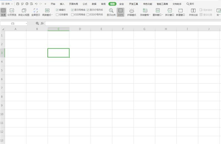Enable Print Gridlines (打印网格线) checkbox
Image resolution: width=221 pixels, height=144 pixels.
(x=73, y=14)
